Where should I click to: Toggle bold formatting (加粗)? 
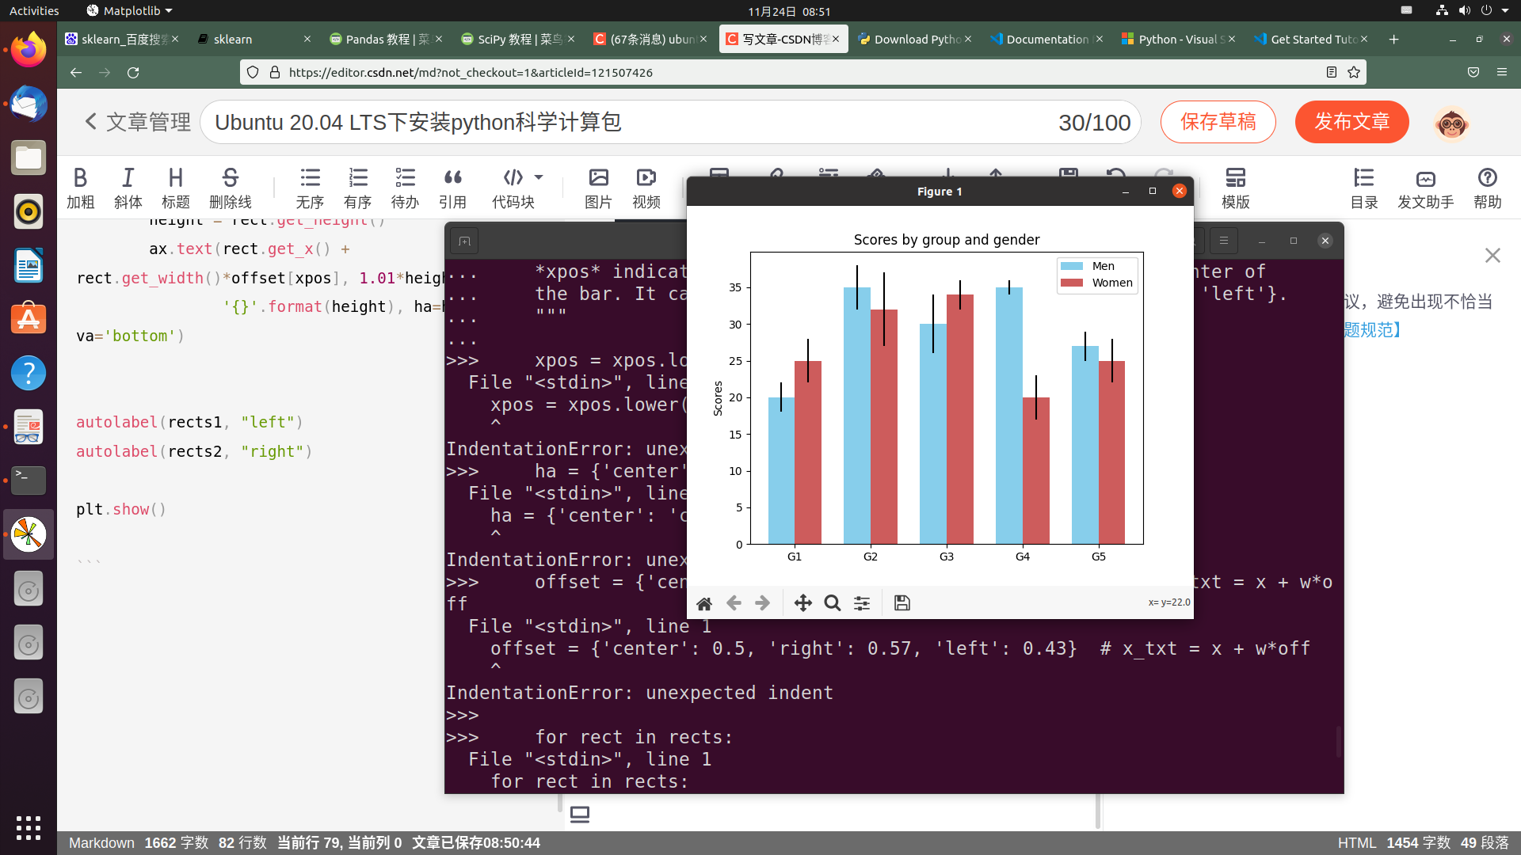point(80,188)
